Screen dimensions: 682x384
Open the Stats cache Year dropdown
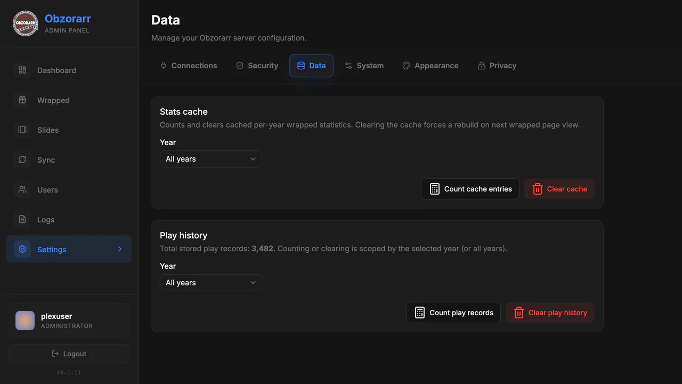[x=211, y=159]
